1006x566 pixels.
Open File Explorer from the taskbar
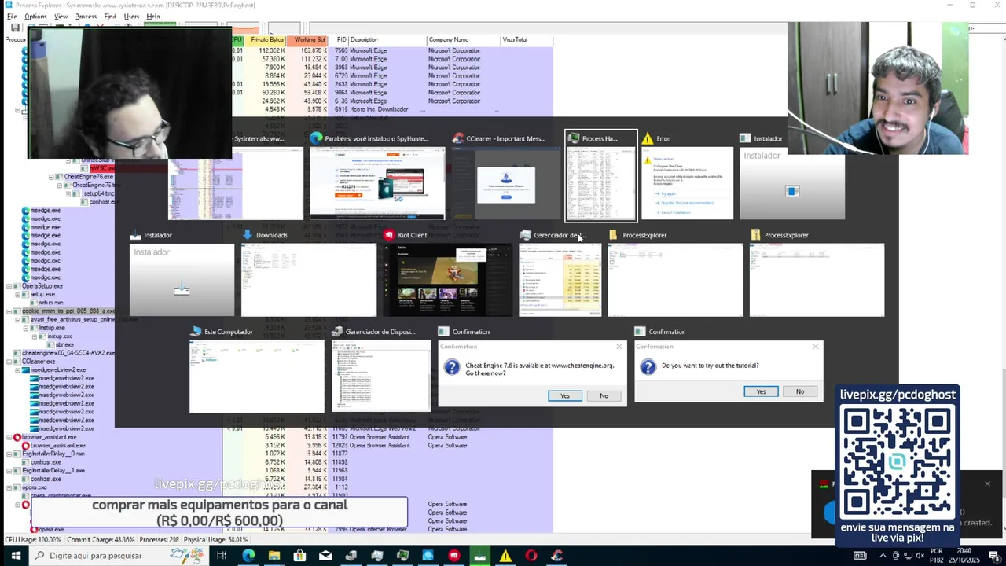click(274, 556)
